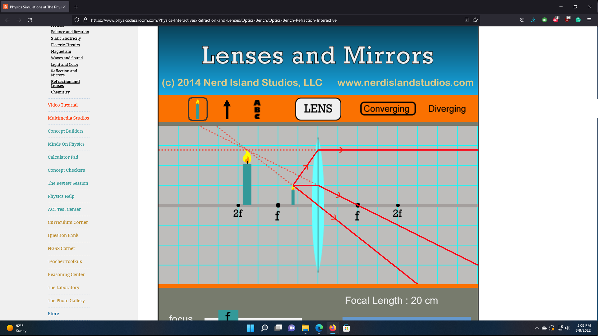Open a new browser tab
This screenshot has height=336, width=598.
(76, 7)
